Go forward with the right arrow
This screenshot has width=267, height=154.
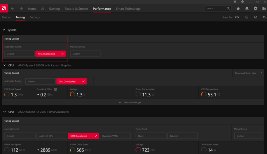coord(21,9)
